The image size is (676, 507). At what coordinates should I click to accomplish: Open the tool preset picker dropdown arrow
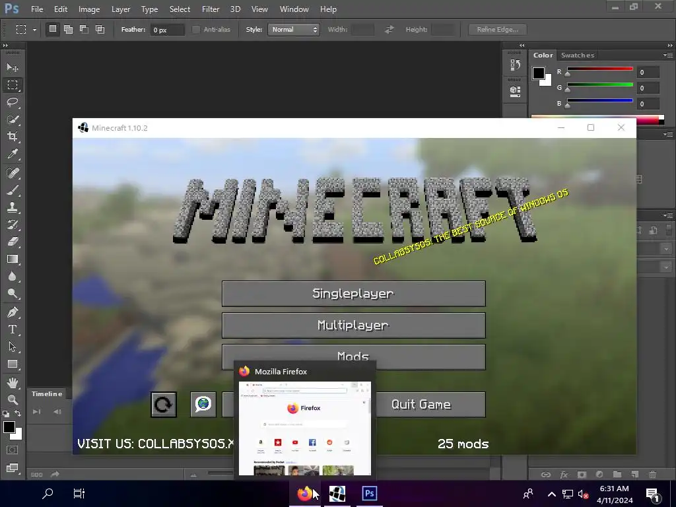tap(34, 30)
